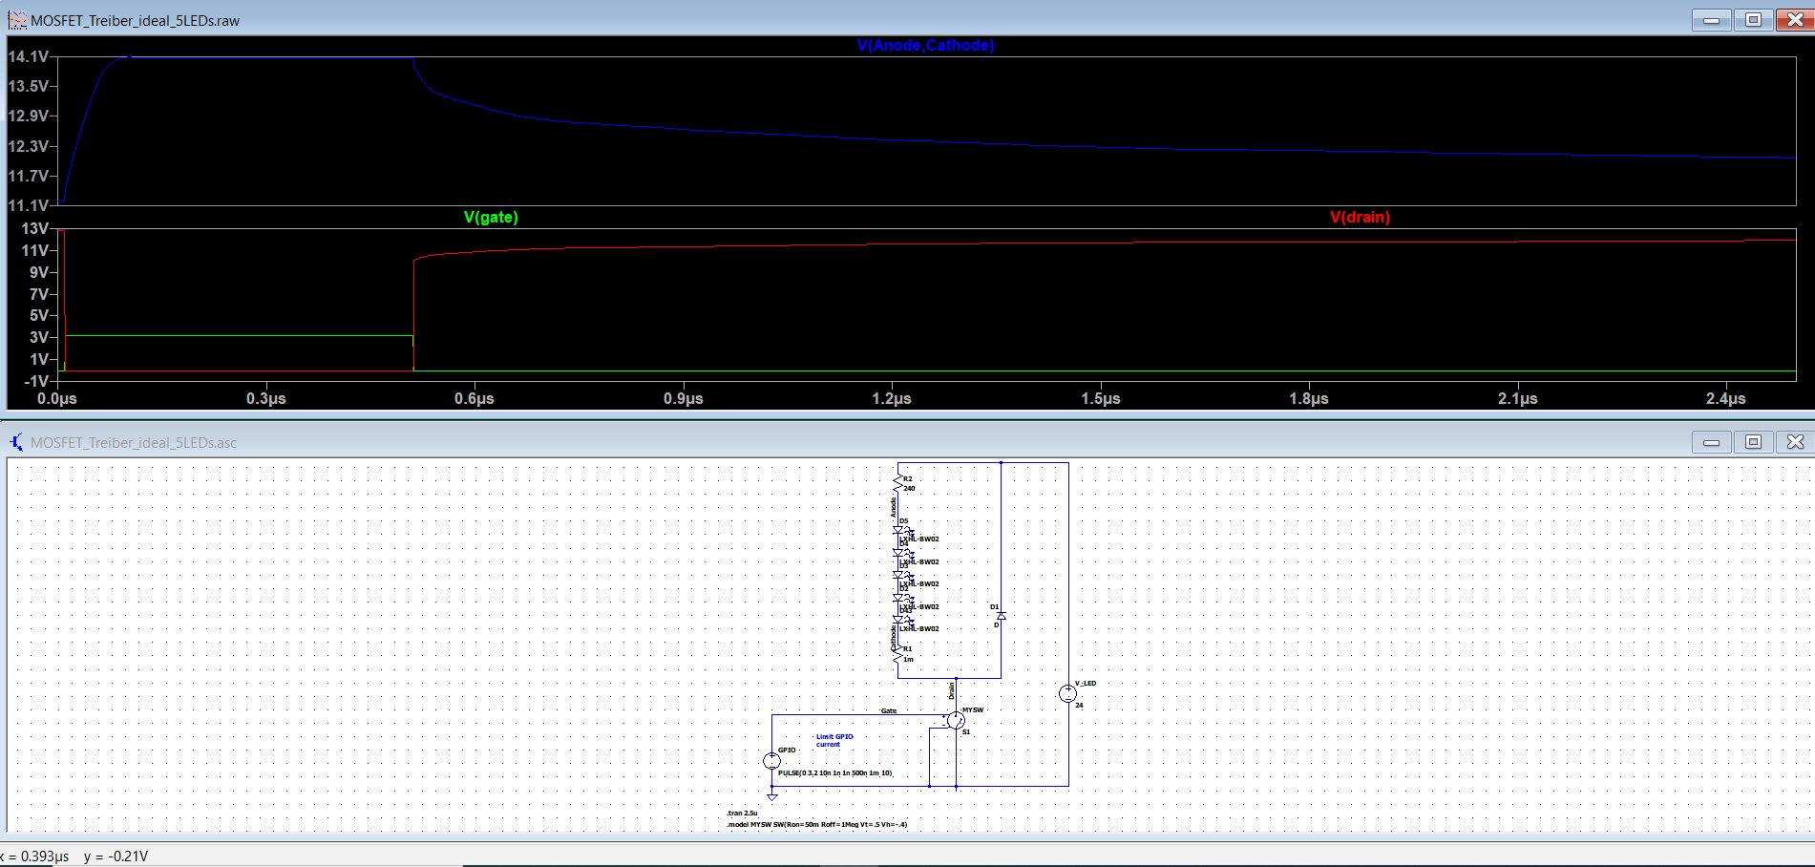Select the V_LED voltage source symbol
The width and height of the screenshot is (1815, 867).
point(1067,693)
